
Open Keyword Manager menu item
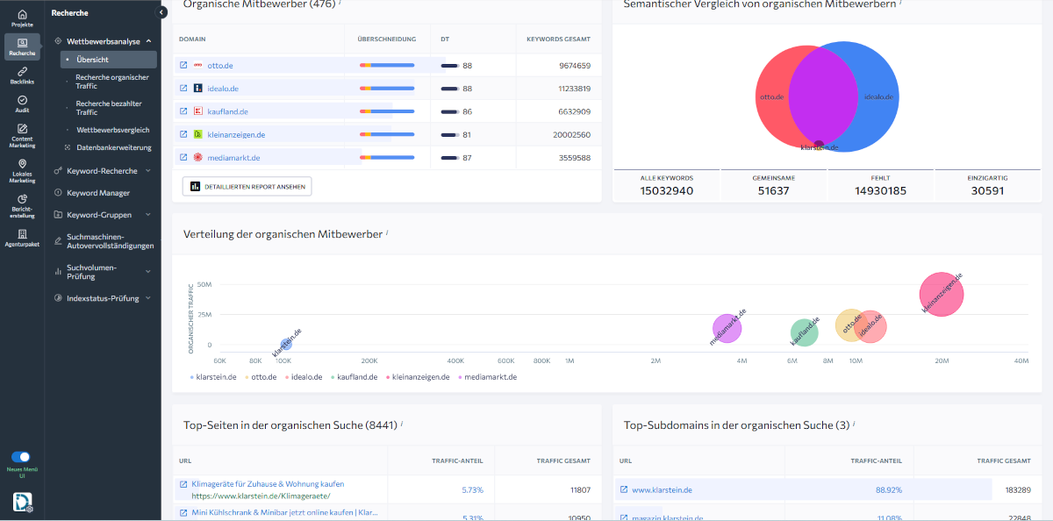coord(98,193)
